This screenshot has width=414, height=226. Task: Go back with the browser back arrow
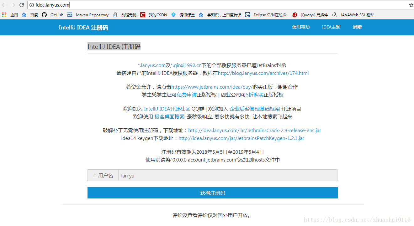pos(4,5)
